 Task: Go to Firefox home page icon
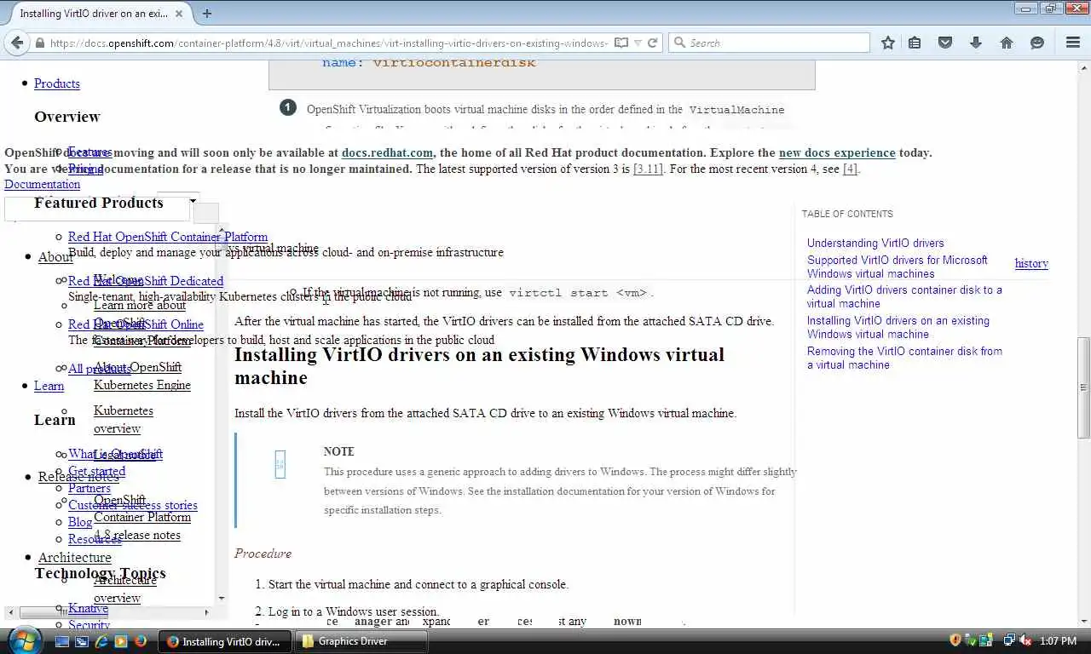(1007, 43)
